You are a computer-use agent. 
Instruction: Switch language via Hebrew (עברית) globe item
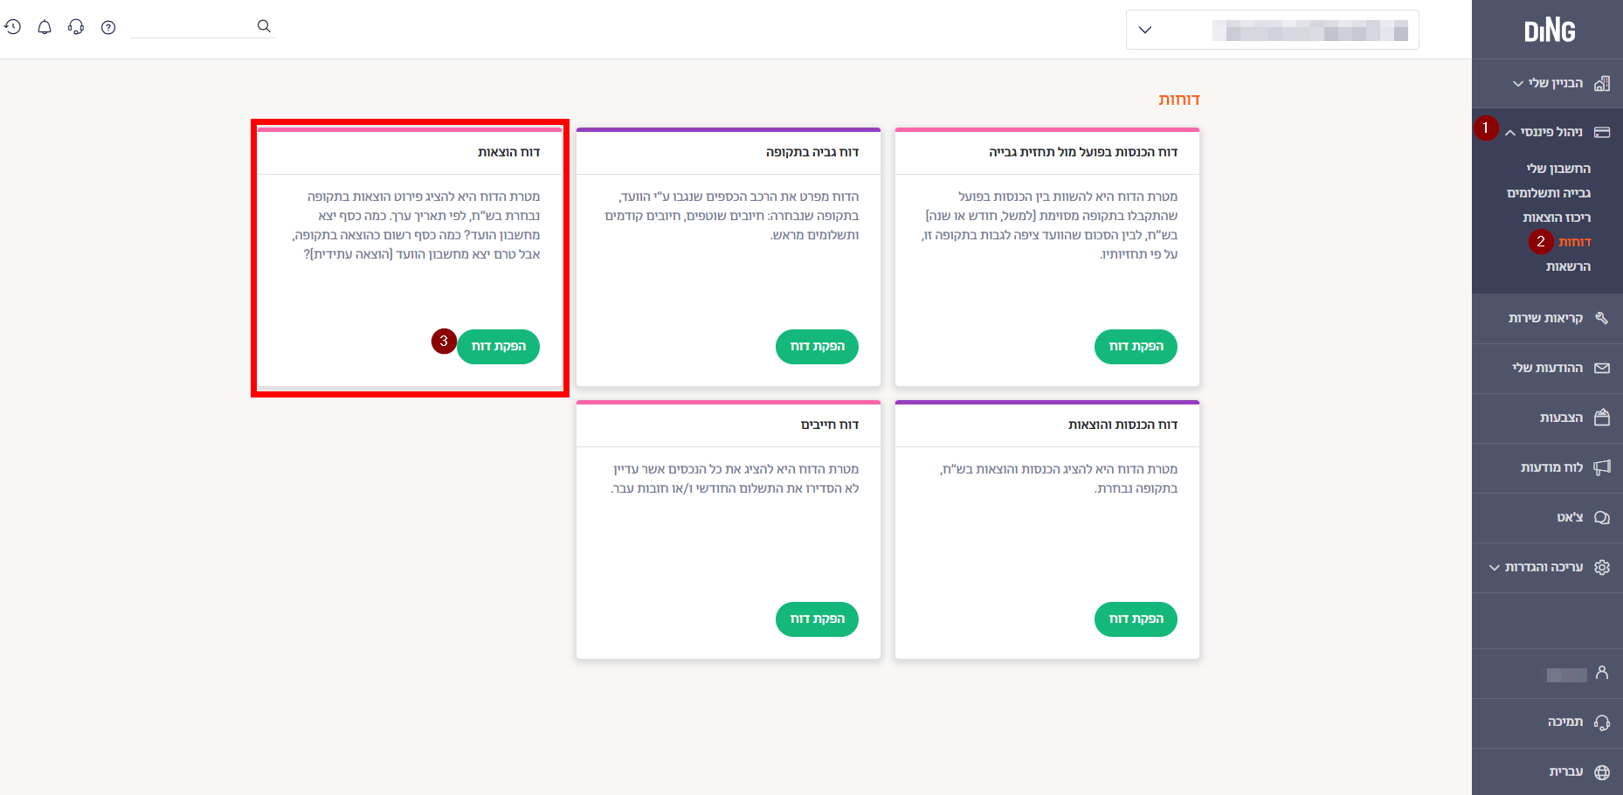click(x=1601, y=772)
